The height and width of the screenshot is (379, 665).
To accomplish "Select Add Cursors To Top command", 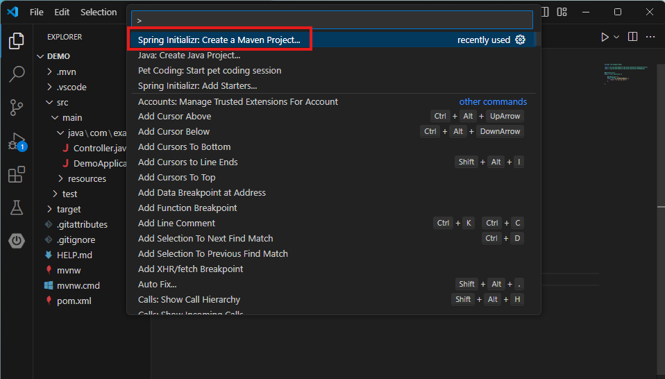I will (333, 177).
